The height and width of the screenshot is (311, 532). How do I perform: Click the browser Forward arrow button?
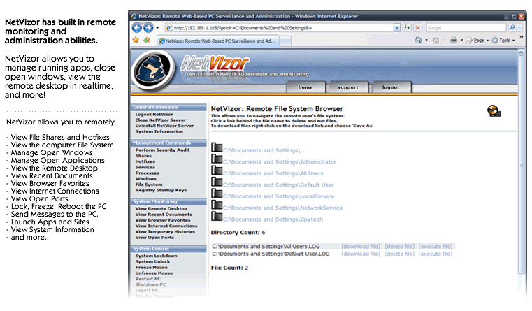(148, 27)
